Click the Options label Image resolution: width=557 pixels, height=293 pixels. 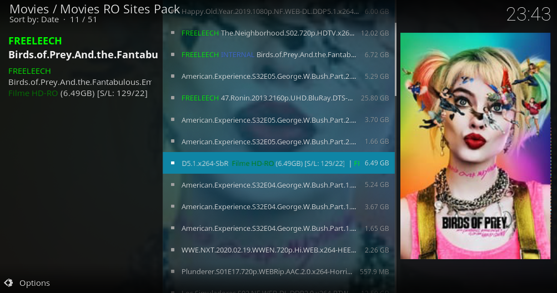tap(34, 283)
